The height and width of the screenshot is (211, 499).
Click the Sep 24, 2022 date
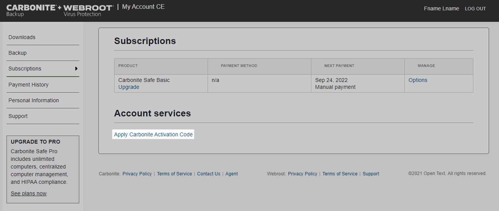331,80
